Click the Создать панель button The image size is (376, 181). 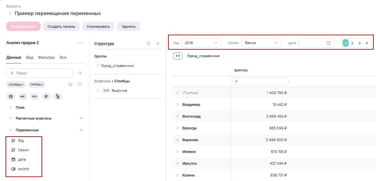click(61, 26)
